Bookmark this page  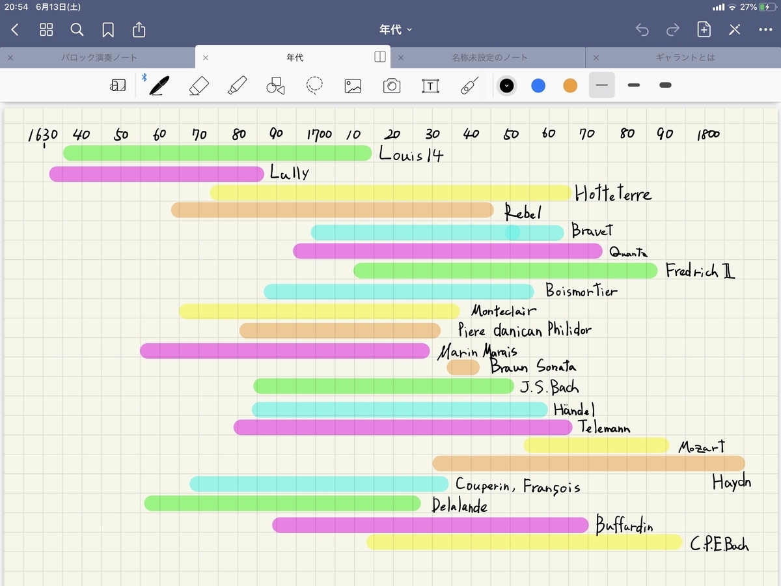[x=108, y=30]
